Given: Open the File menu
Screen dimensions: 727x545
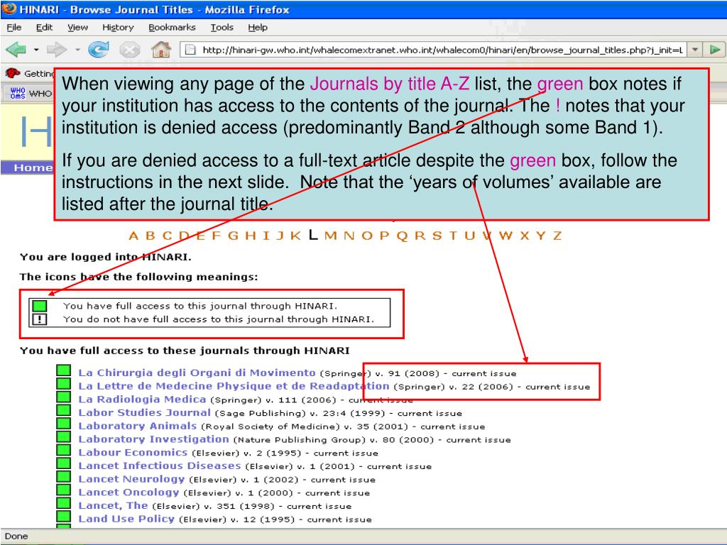Looking at the screenshot, I should click(14, 28).
